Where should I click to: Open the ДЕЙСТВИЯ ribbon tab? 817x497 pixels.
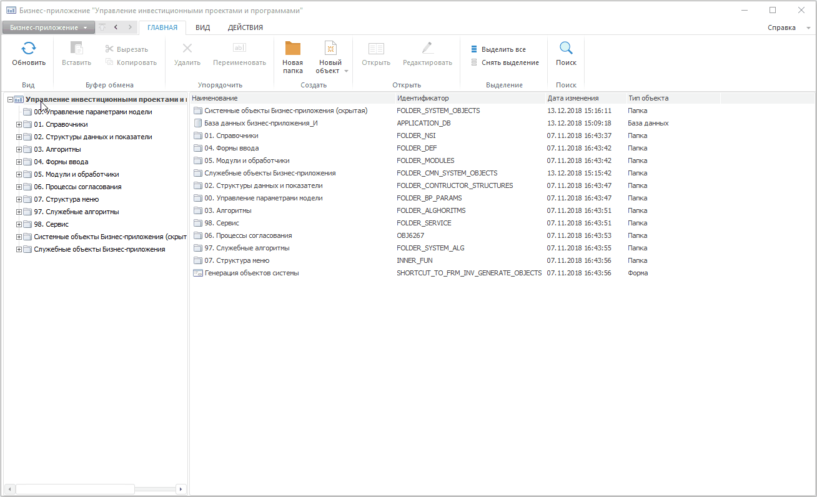(x=245, y=27)
